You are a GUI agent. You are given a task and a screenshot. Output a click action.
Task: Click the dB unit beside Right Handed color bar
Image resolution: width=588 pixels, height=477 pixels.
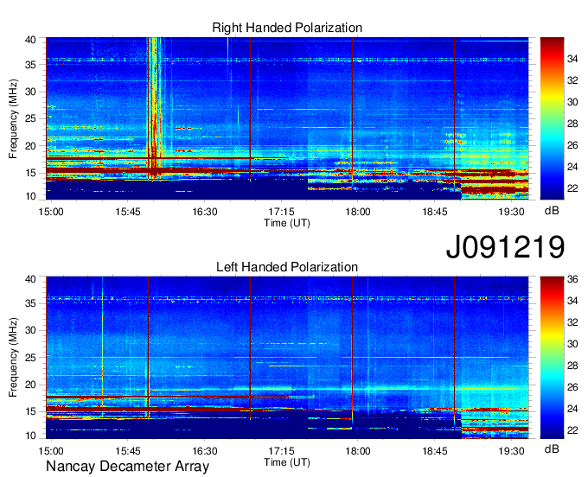click(552, 211)
